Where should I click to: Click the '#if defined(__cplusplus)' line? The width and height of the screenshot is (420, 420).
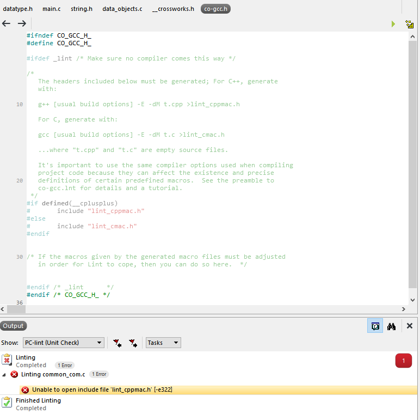[x=72, y=203]
